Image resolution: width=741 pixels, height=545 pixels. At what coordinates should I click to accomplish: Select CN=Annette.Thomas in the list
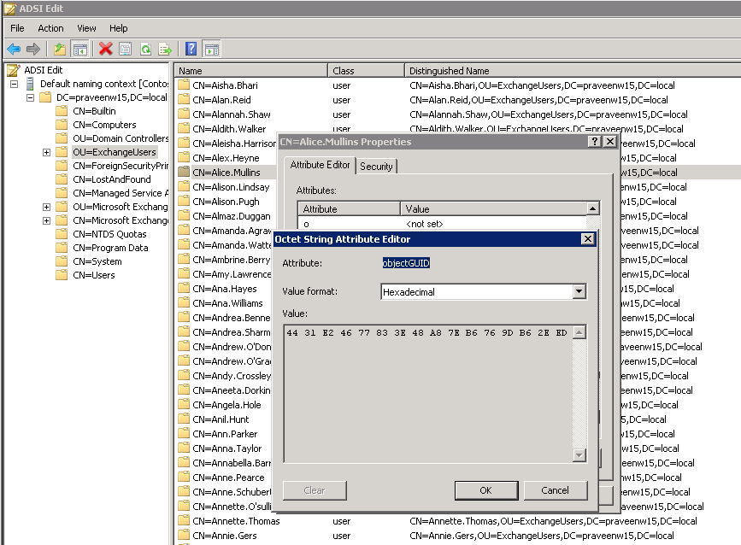236,521
